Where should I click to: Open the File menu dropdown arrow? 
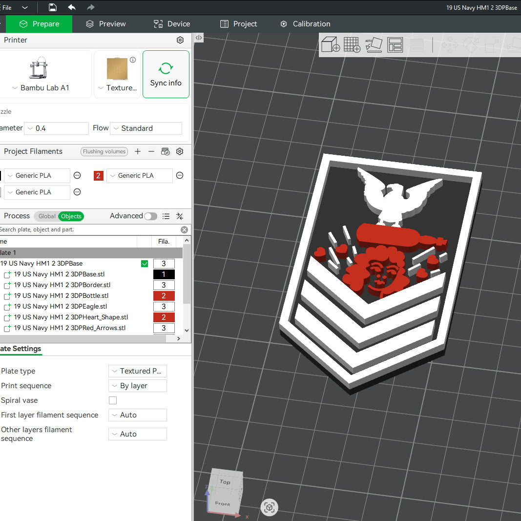click(x=25, y=7)
